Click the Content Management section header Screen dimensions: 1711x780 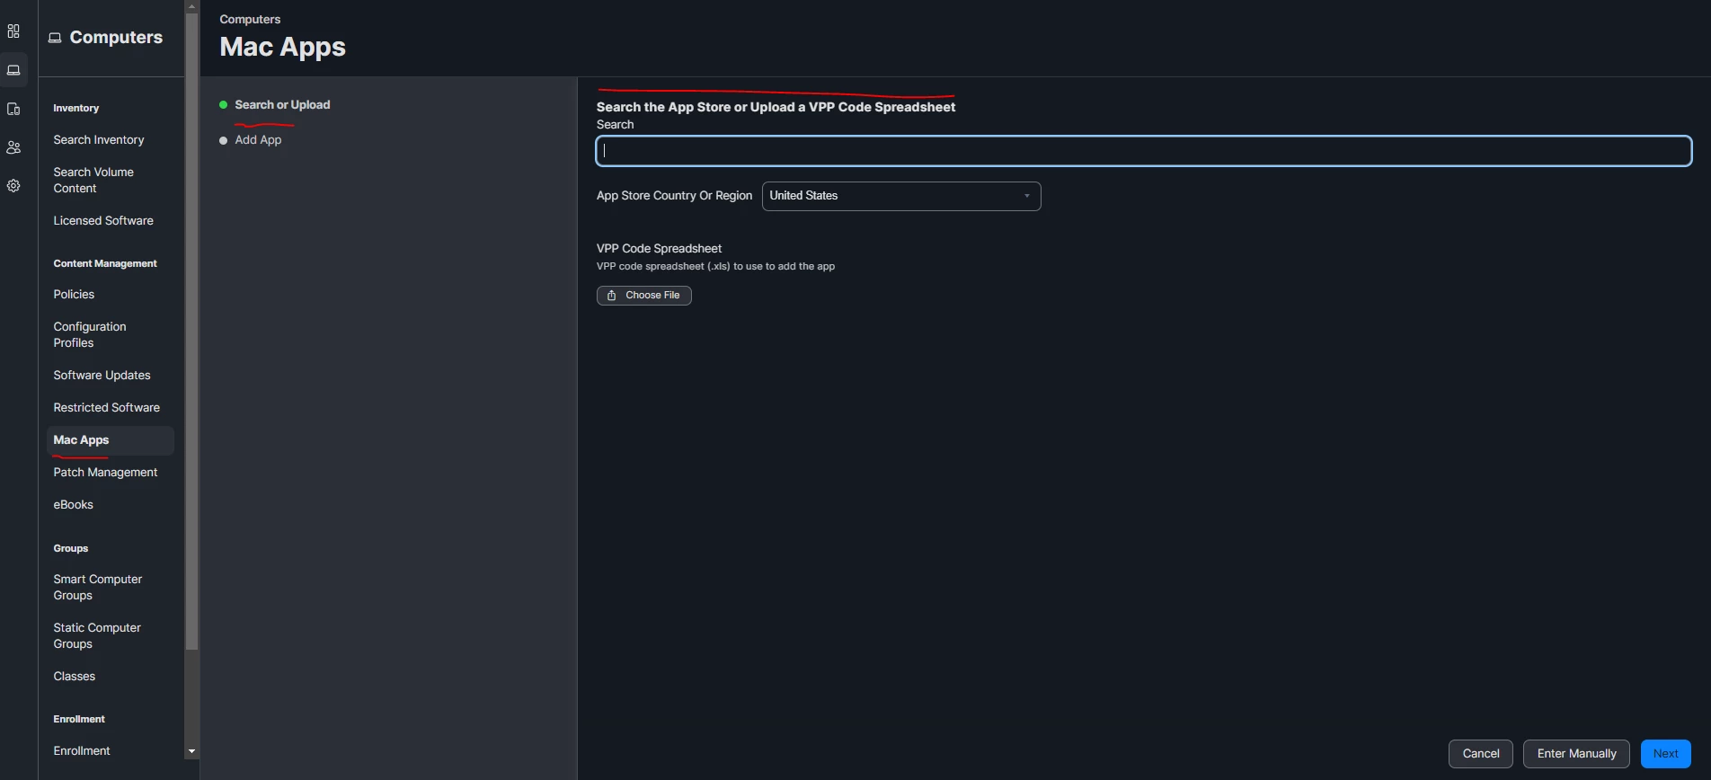pos(105,264)
